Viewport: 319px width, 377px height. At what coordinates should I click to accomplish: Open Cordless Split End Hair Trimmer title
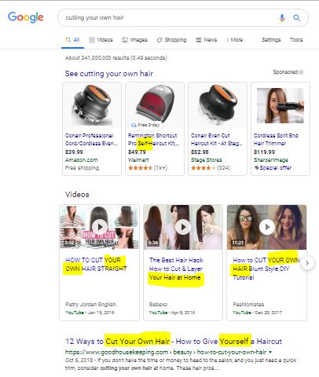coord(276,139)
